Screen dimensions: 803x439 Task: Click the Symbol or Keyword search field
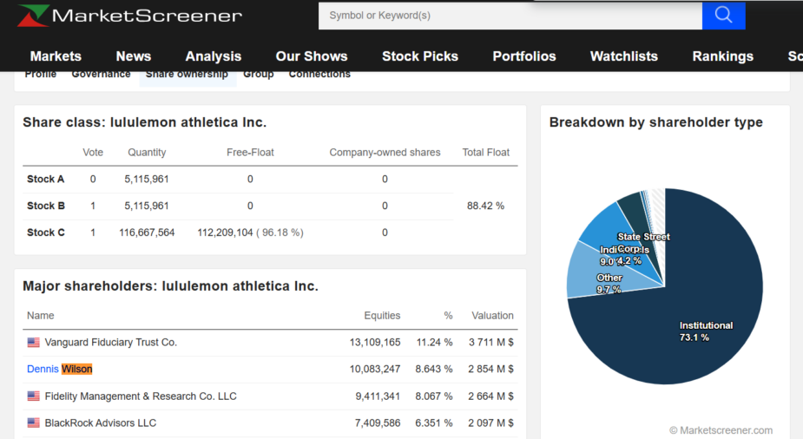click(x=510, y=15)
